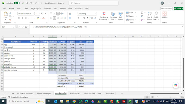Image resolution: width=185 pixels, height=104 pixels.
Task: Open Cell Styles gallery
Action: tap(120, 16)
